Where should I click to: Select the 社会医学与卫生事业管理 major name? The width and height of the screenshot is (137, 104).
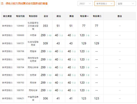pos(33,26)
